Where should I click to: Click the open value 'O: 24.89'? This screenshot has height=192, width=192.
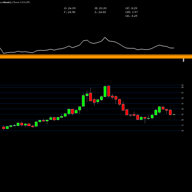[70, 8]
